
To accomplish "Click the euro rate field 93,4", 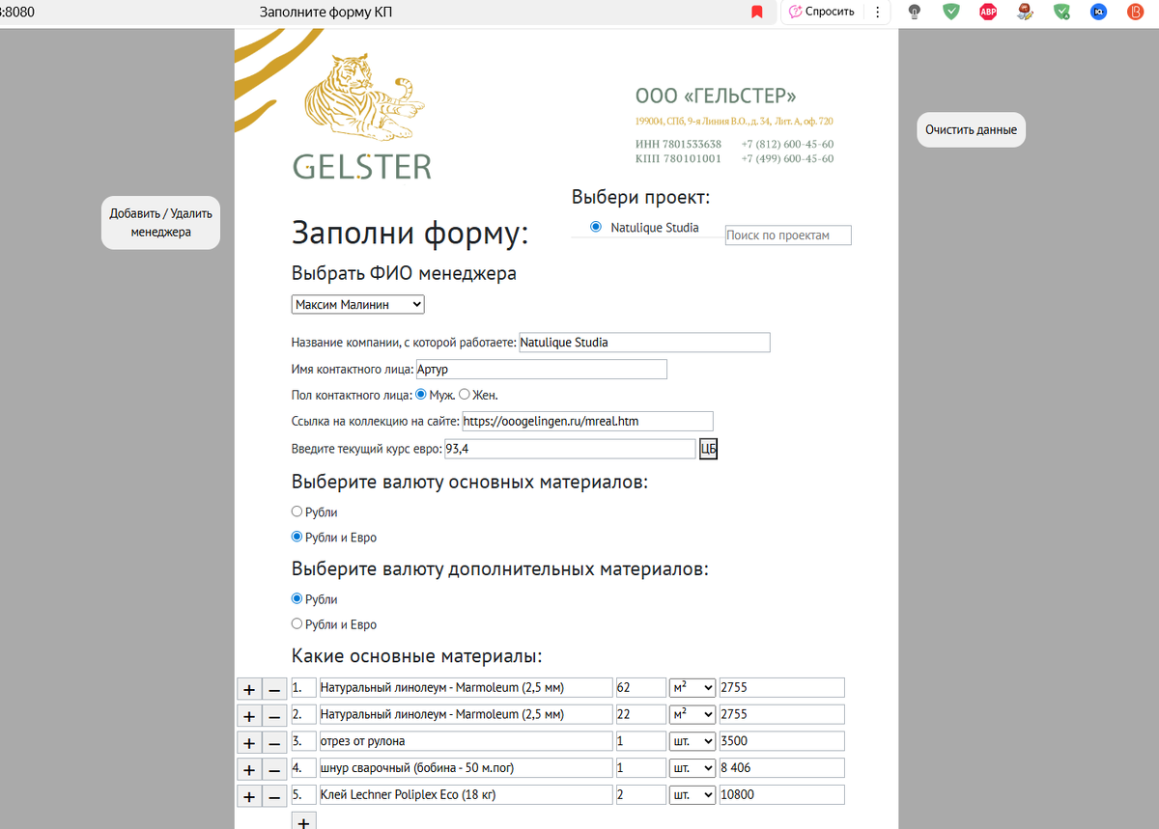I will (570, 448).
